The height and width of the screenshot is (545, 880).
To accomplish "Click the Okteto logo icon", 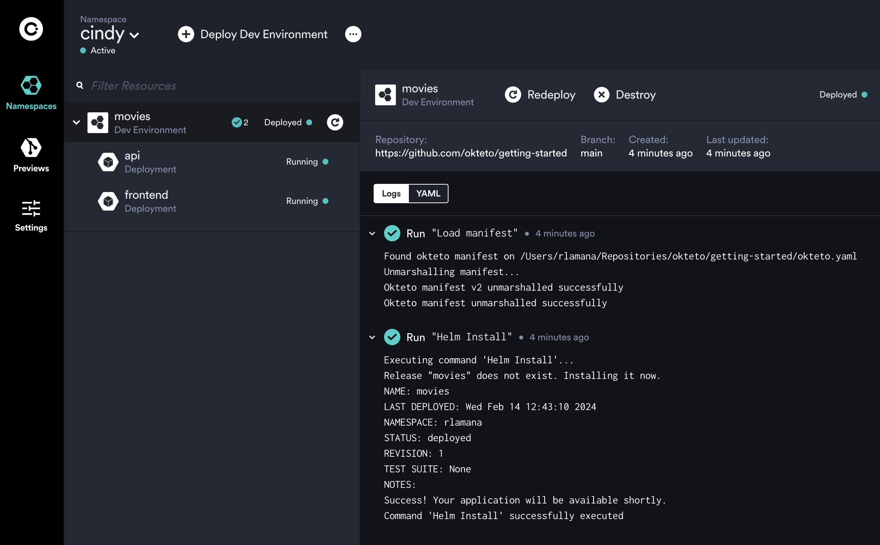I will point(31,29).
